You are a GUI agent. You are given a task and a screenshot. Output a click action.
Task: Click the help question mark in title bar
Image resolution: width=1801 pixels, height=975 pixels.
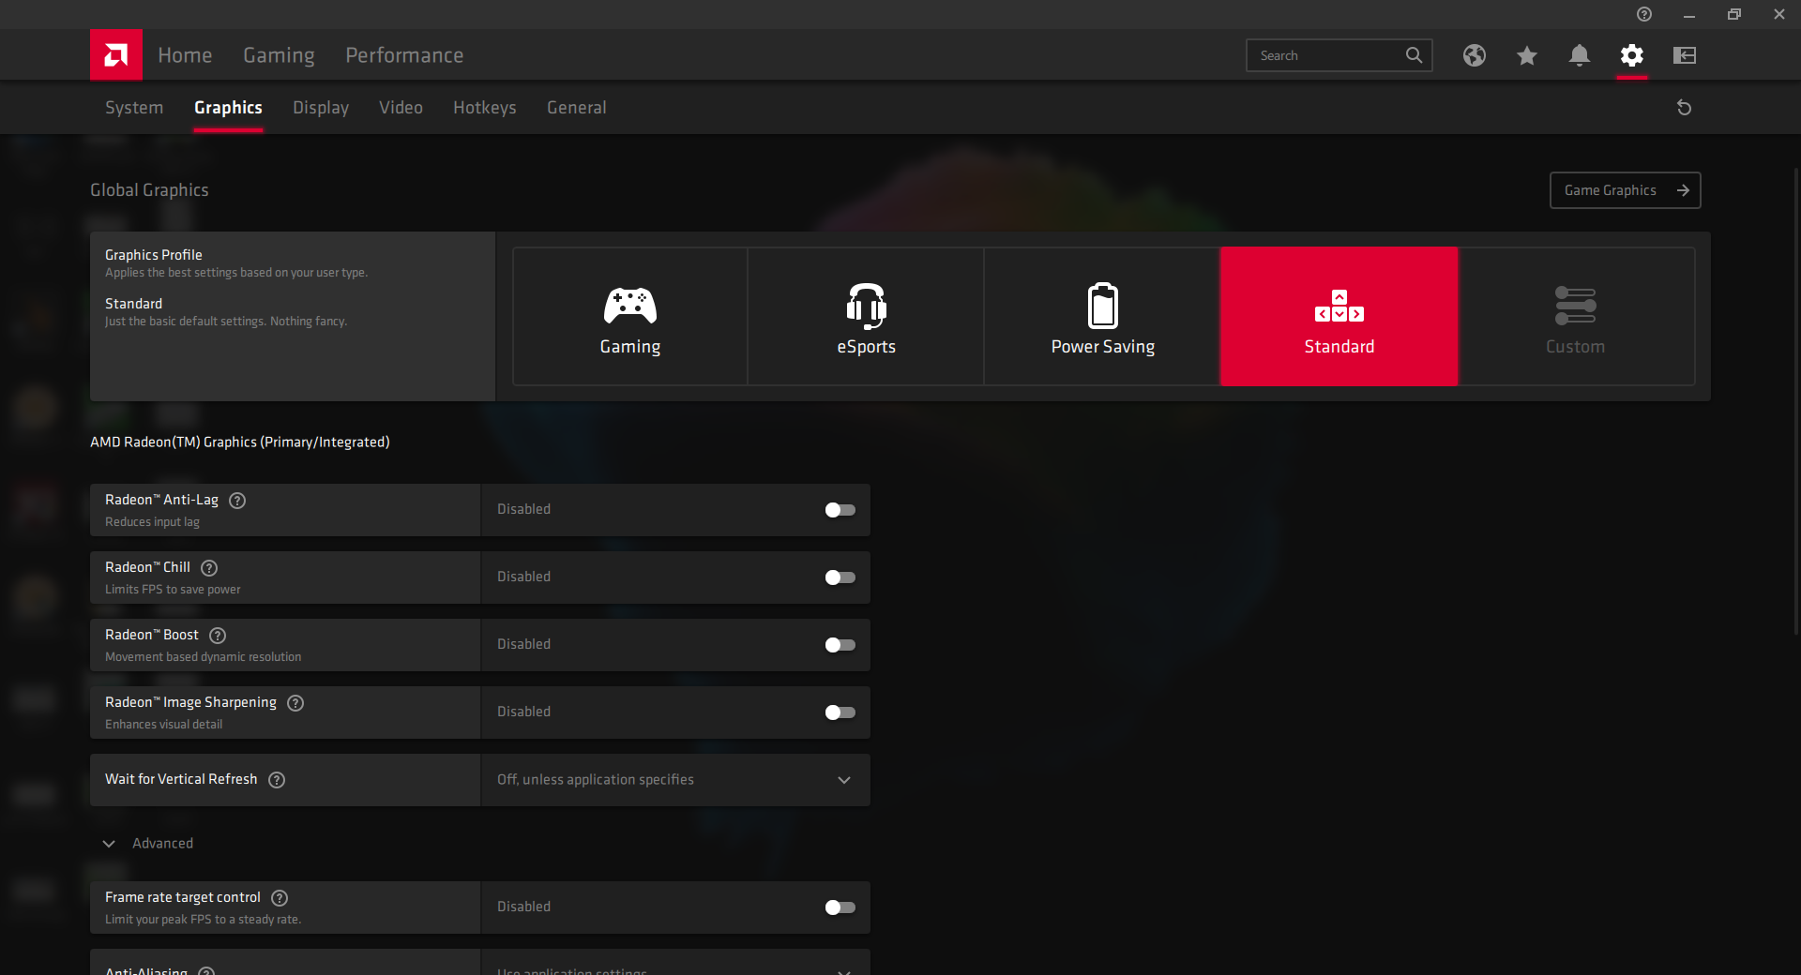tap(1644, 14)
